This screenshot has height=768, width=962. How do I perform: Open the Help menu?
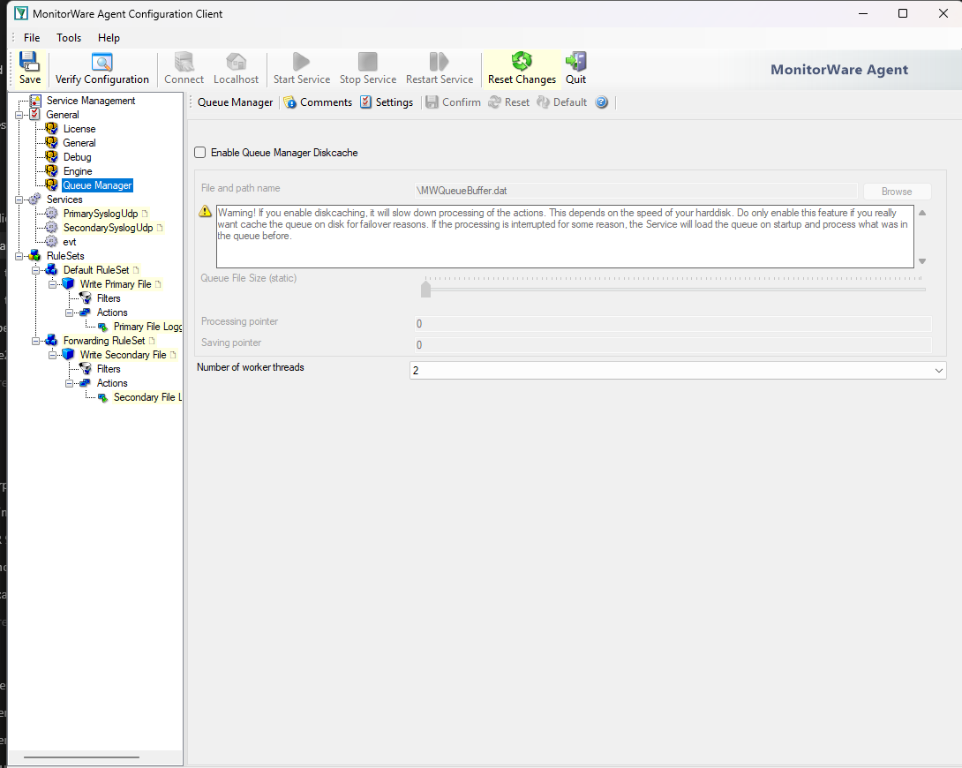pyautogui.click(x=109, y=38)
